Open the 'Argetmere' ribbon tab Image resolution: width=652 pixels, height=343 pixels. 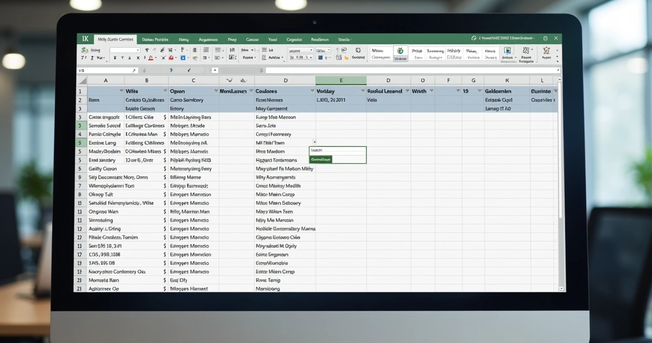click(208, 40)
